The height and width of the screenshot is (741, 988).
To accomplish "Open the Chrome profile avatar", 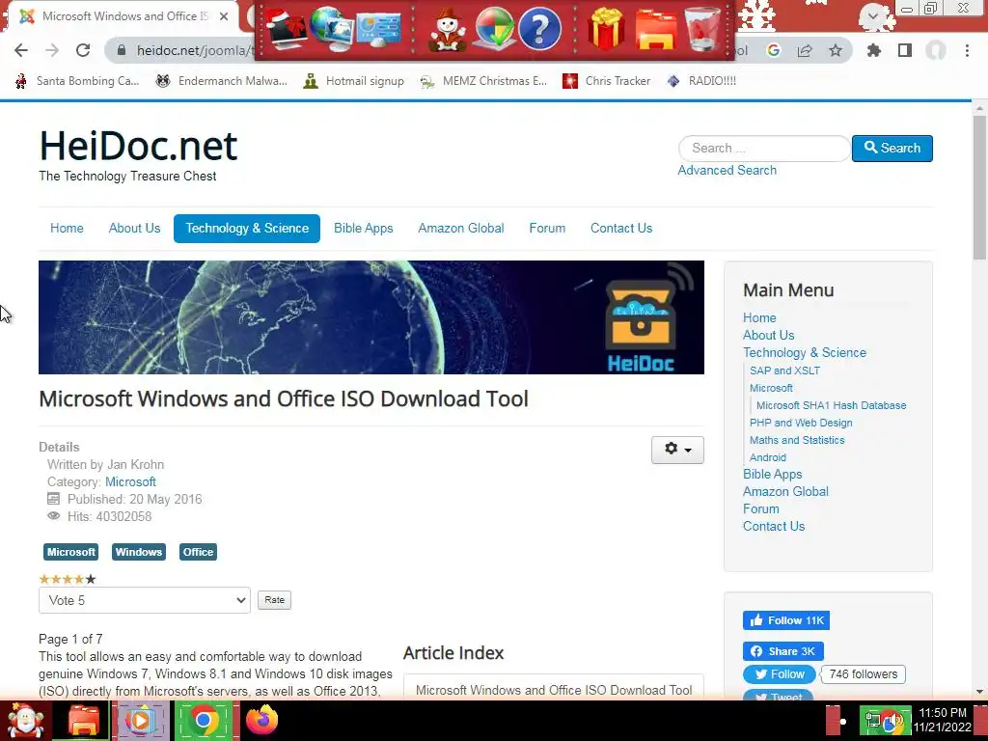I will (936, 50).
